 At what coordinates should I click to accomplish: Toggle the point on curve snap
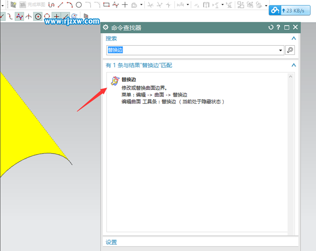[x=66, y=16]
